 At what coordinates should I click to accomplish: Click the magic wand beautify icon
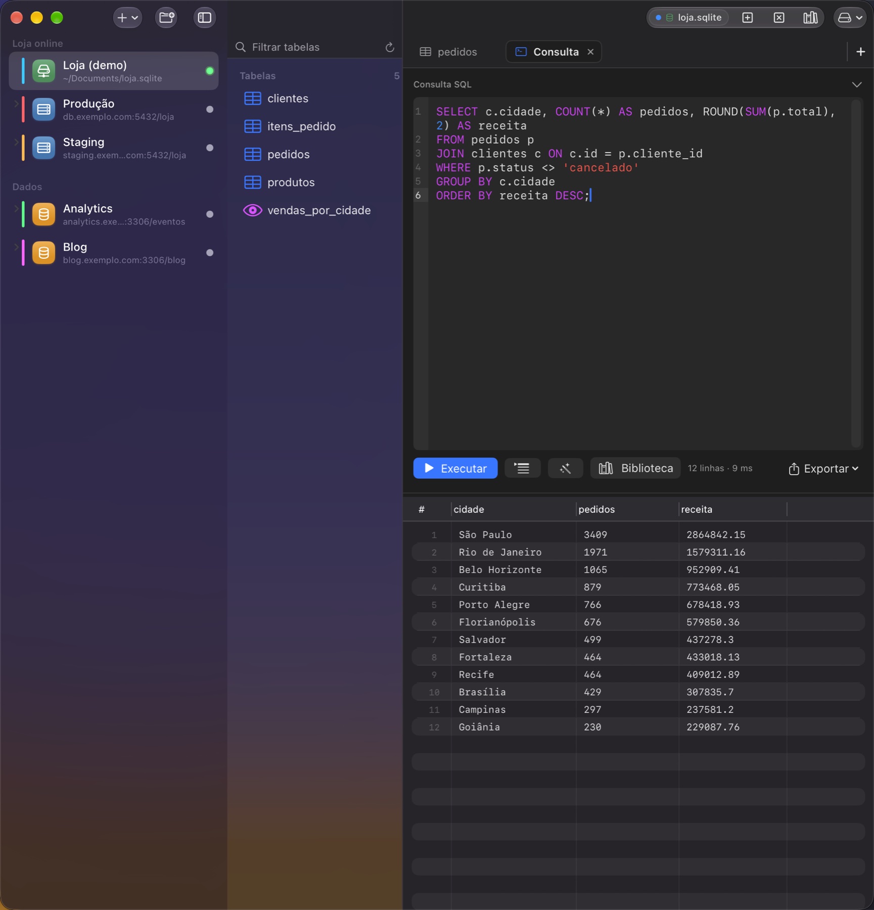566,469
